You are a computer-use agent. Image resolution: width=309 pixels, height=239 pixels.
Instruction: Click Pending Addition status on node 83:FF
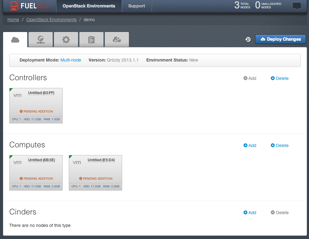[x=36, y=112]
